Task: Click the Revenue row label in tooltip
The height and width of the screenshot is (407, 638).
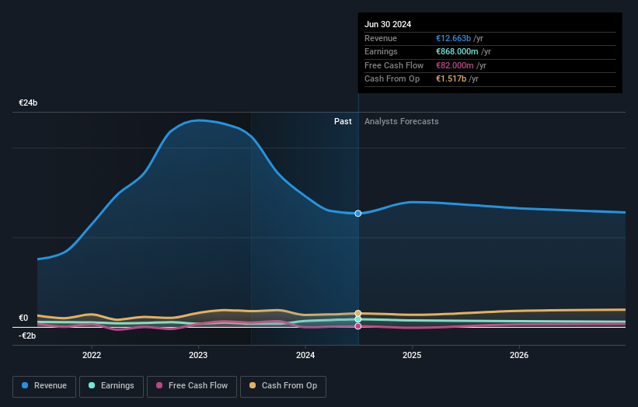Action: (381, 38)
